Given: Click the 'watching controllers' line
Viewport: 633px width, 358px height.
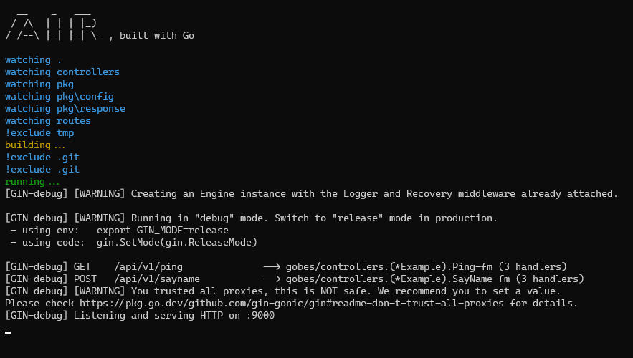Looking at the screenshot, I should [x=62, y=72].
